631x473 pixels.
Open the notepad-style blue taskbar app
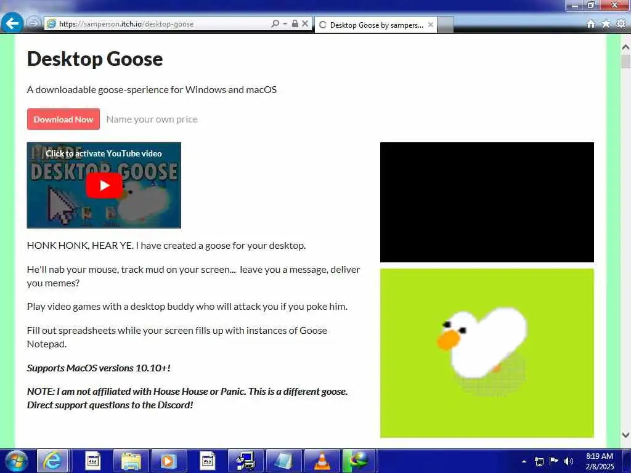click(283, 461)
